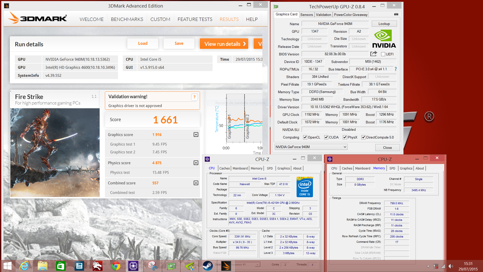Click the Fire Strike thumbnail image
Image resolution: width=483 pixels, height=272 pixels.
55,152
